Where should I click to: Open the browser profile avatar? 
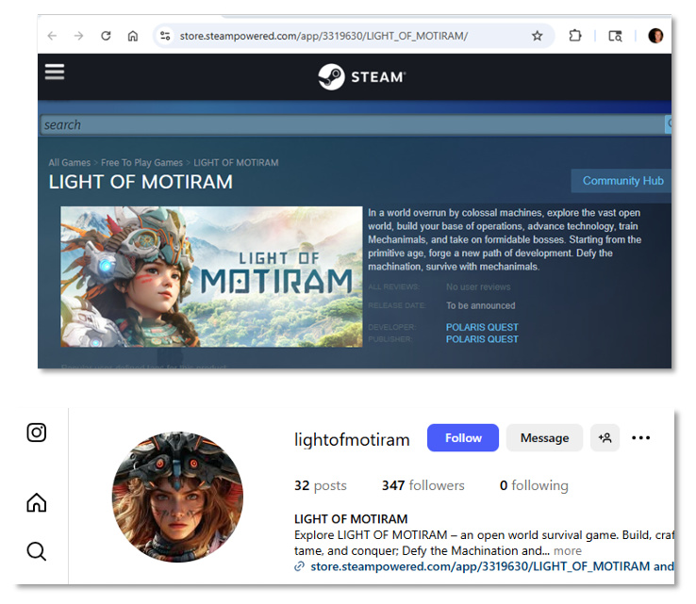click(655, 36)
